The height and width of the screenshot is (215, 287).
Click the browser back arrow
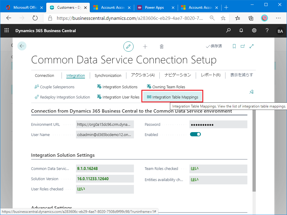(x=9, y=18)
